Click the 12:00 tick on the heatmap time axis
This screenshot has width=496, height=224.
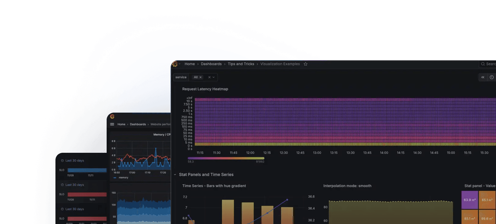click(250, 153)
